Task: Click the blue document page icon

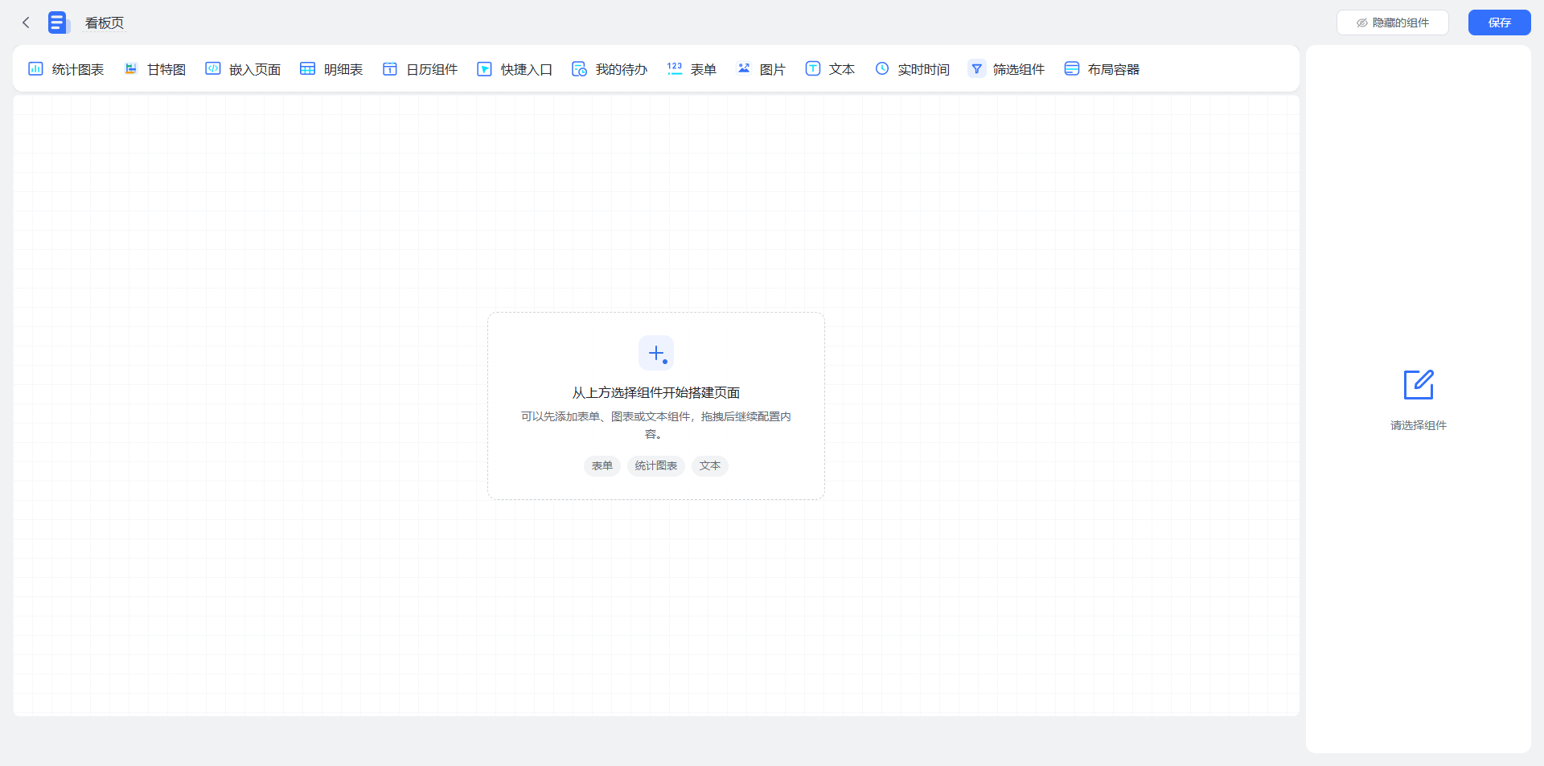Action: click(59, 23)
